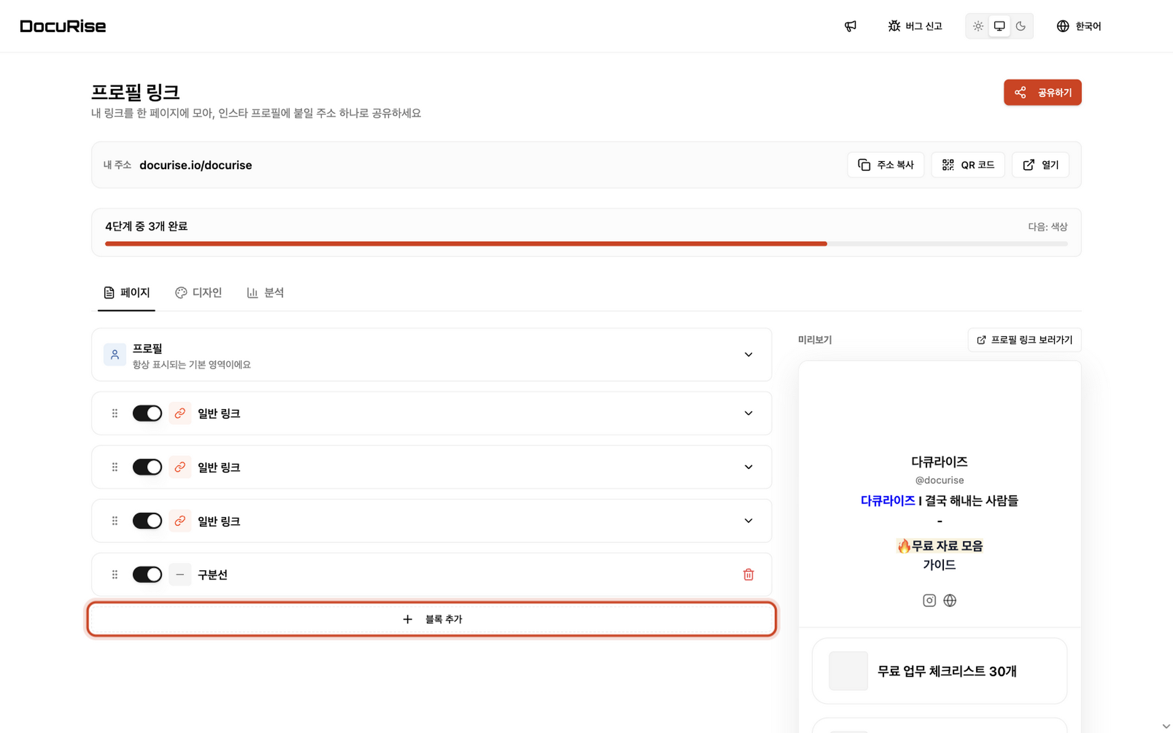Click thumbnail of 무료 업무 체크리스트 card
The image size is (1173, 733).
coord(848,671)
